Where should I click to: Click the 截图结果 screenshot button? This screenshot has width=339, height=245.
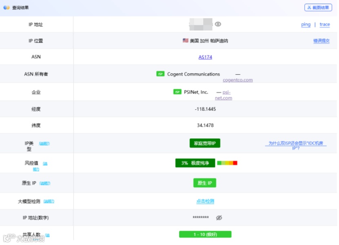click(x=318, y=8)
